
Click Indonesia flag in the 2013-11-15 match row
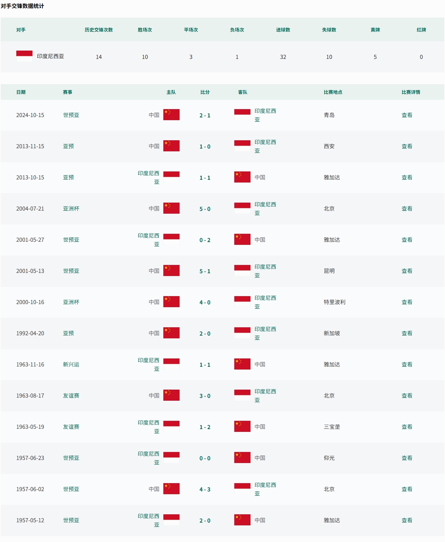pyautogui.click(x=242, y=146)
